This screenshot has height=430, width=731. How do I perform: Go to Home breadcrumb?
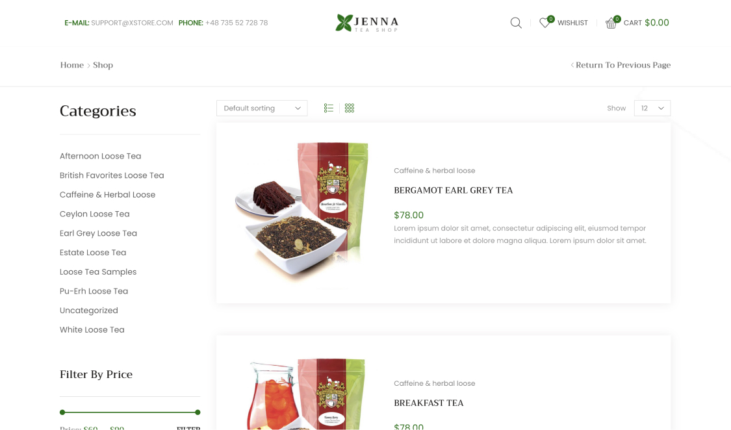[x=71, y=65]
